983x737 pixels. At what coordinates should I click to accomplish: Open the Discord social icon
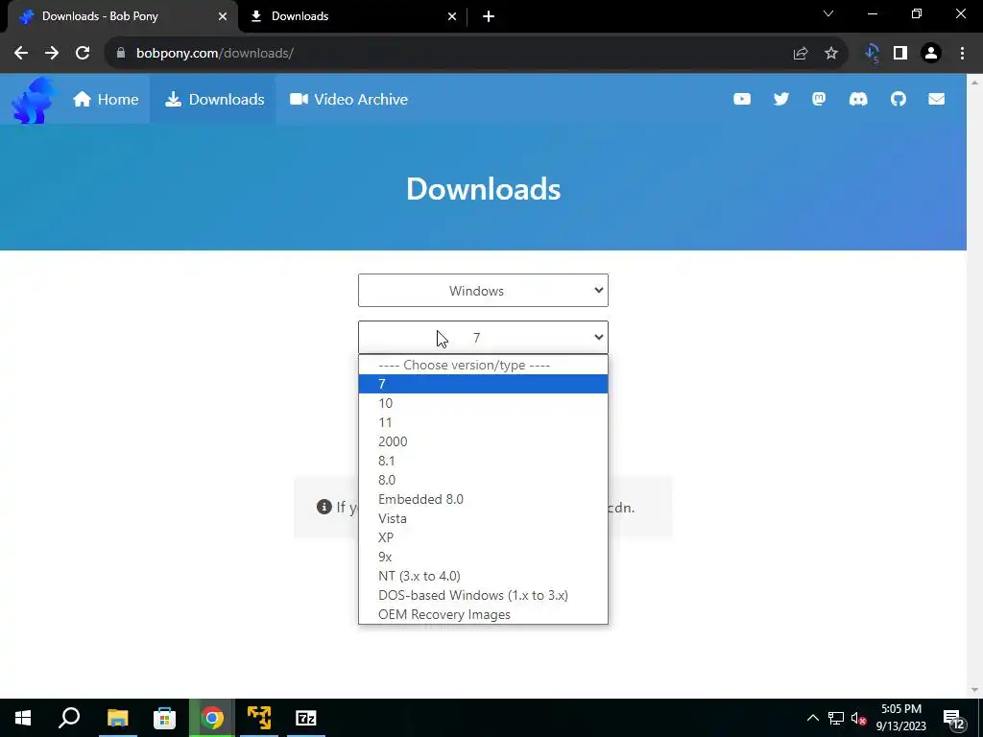pyautogui.click(x=858, y=99)
